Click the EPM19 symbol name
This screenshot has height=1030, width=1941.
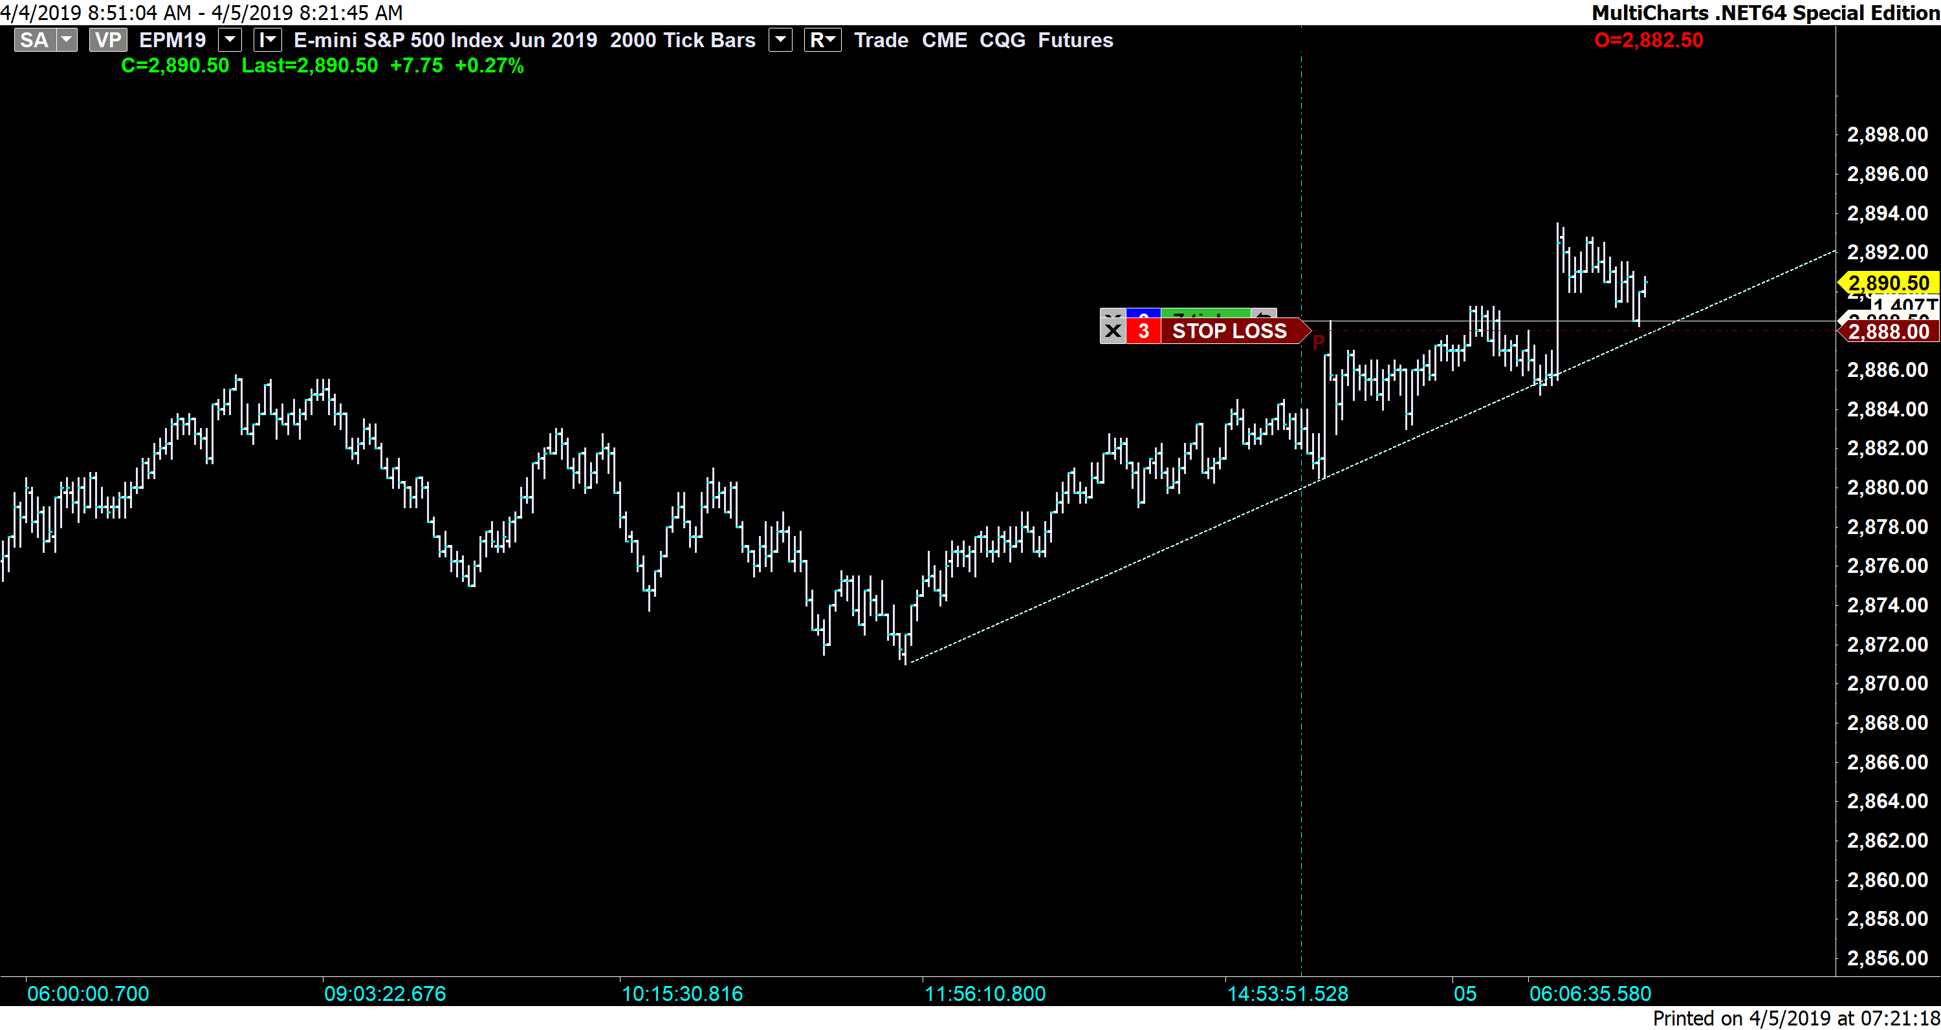tap(173, 40)
